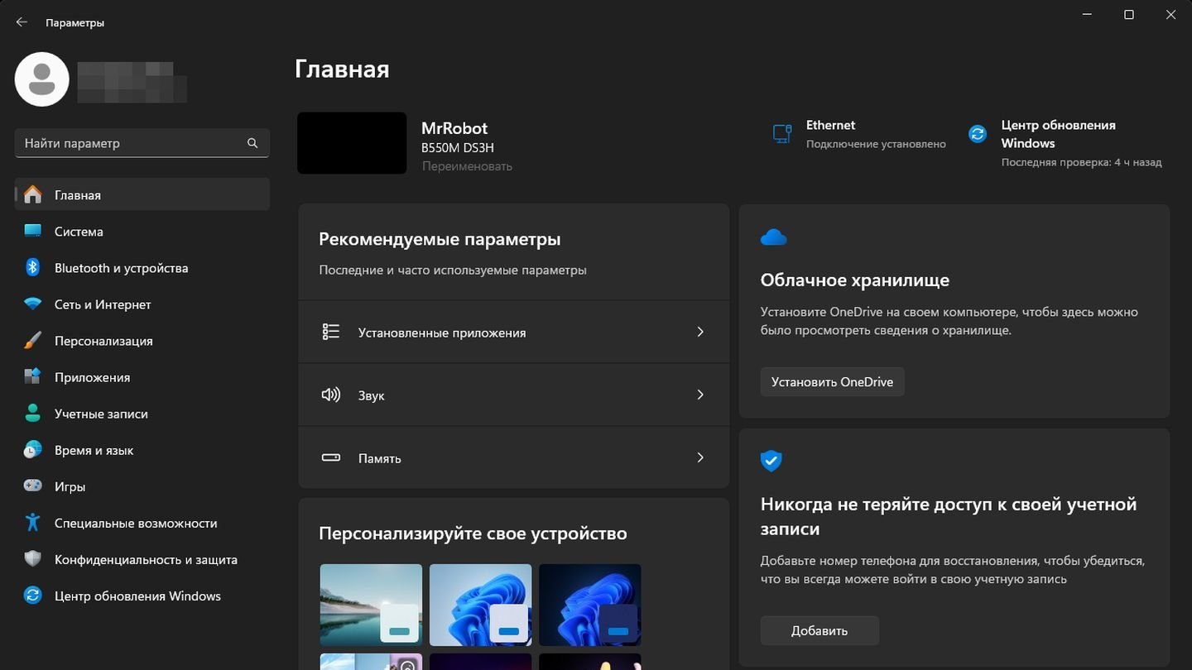The width and height of the screenshot is (1192, 670).
Task: Click the black desktop preview thumbnail
Action: tap(352, 143)
